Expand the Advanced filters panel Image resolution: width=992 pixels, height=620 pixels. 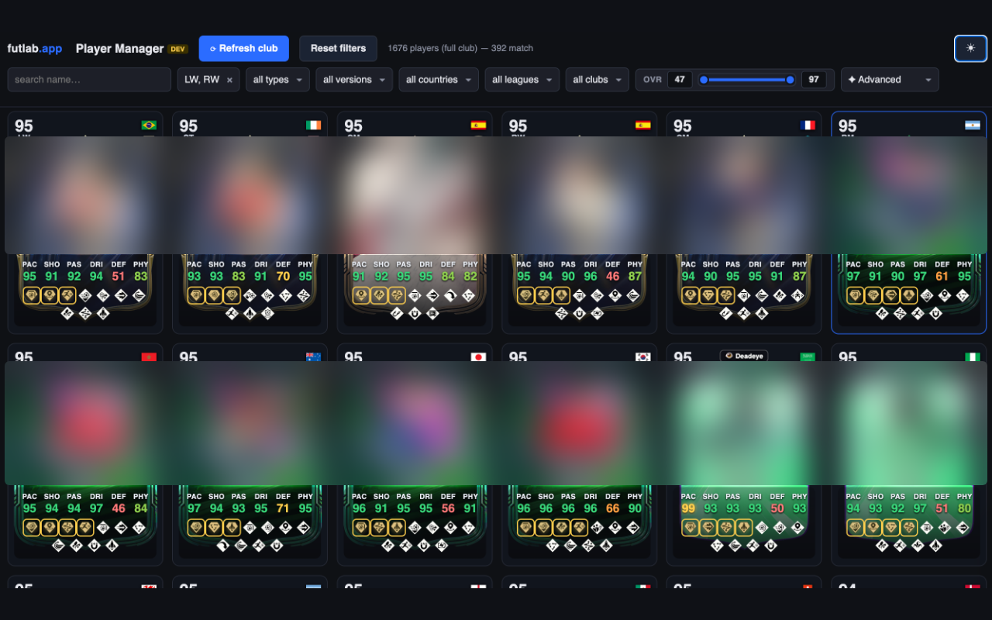890,80
